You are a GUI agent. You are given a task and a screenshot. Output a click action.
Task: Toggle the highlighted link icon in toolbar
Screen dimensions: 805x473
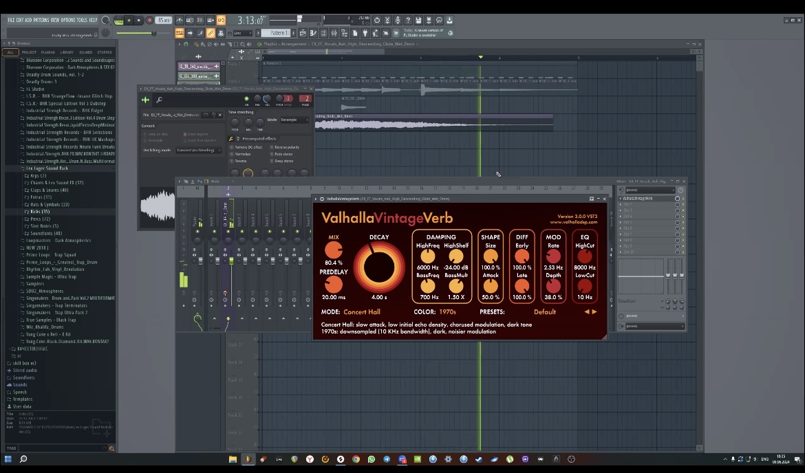coord(211,33)
